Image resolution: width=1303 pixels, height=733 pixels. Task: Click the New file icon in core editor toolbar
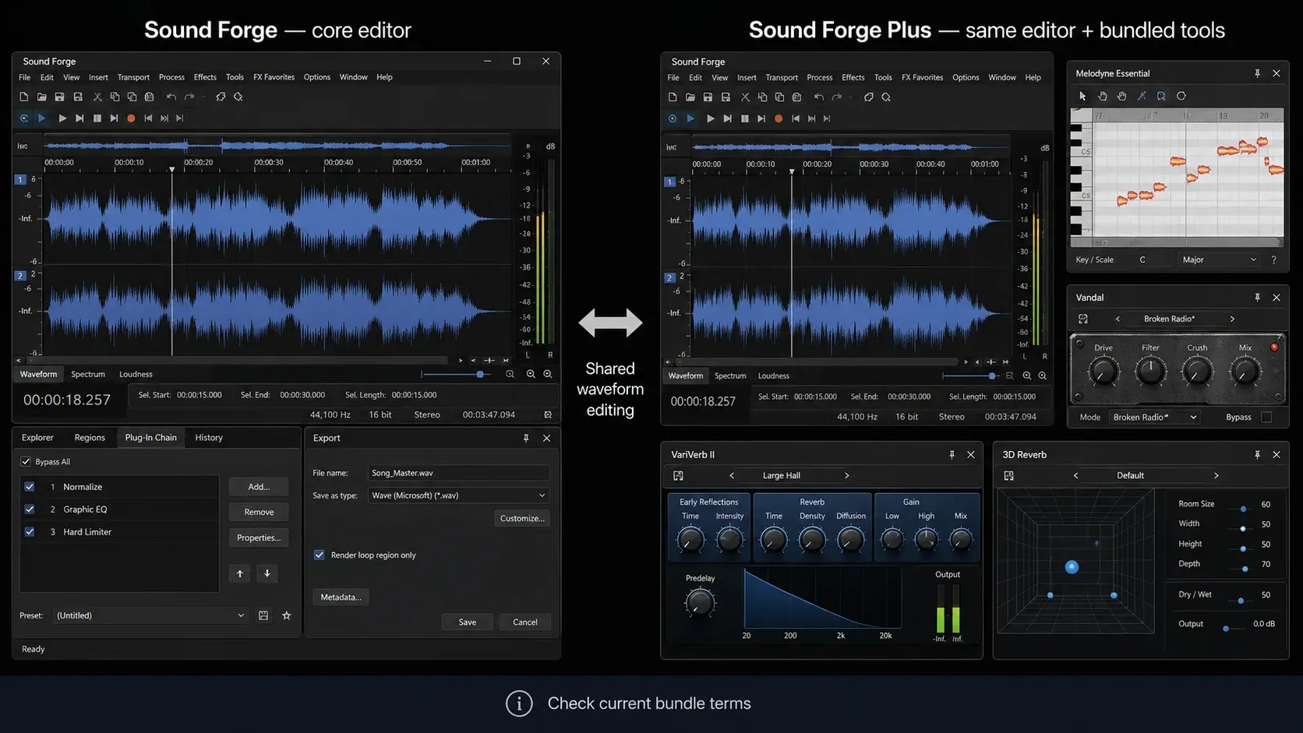(x=24, y=97)
